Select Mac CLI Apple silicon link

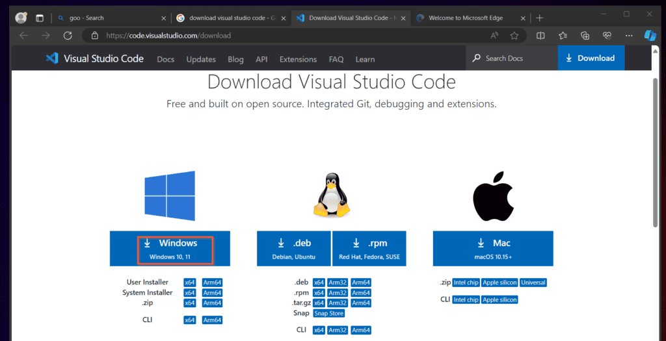pyautogui.click(x=499, y=299)
